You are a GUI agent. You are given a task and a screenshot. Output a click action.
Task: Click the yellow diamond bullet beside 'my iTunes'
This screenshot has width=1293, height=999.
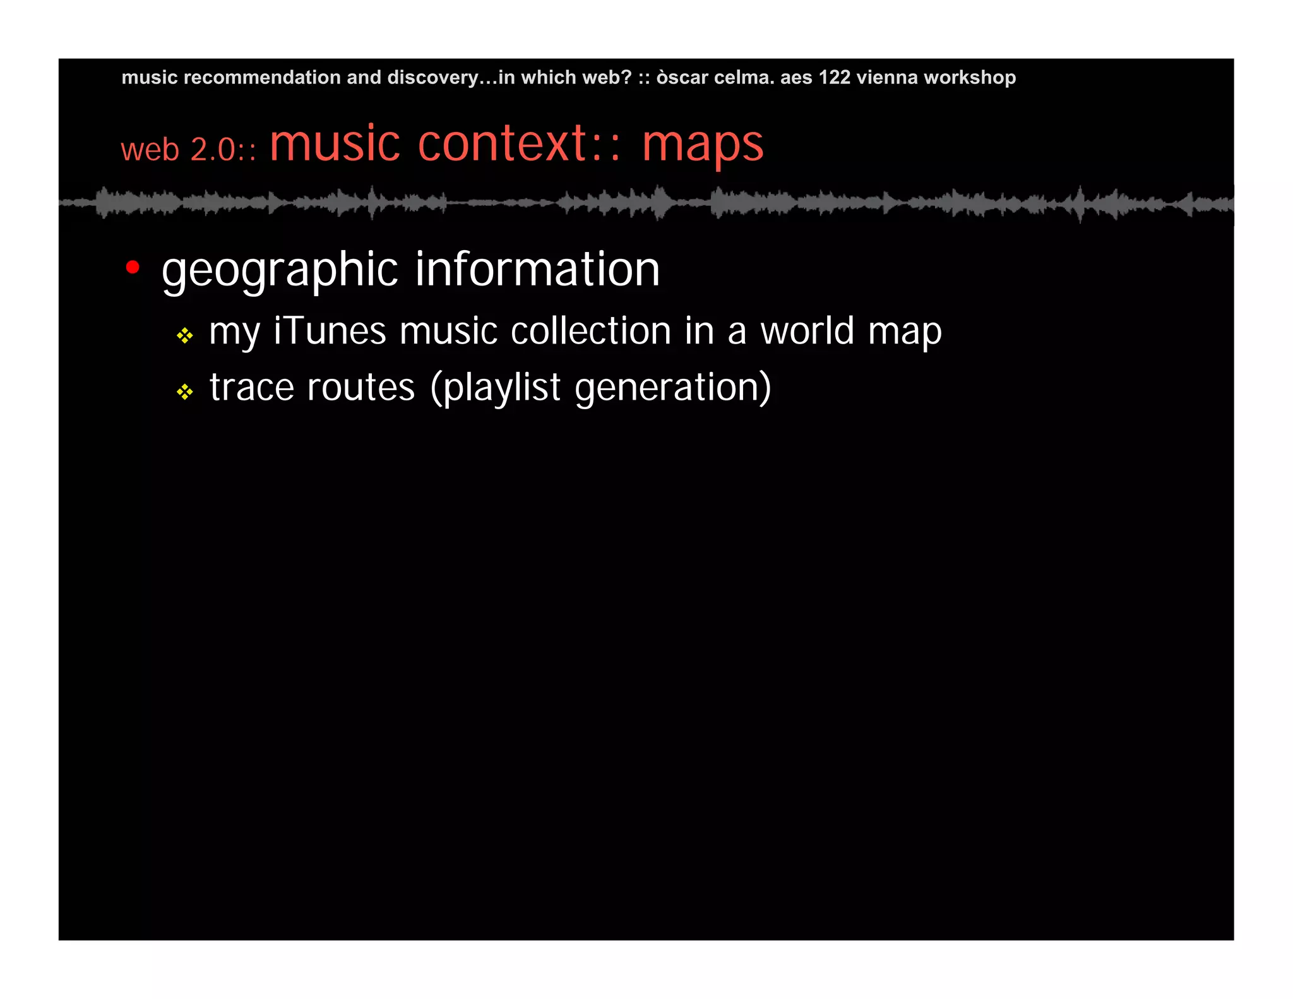pyautogui.click(x=185, y=335)
